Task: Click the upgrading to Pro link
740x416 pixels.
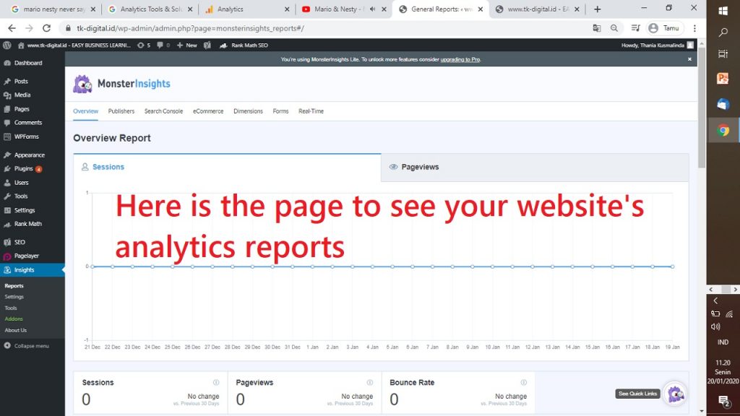Action: click(x=460, y=59)
